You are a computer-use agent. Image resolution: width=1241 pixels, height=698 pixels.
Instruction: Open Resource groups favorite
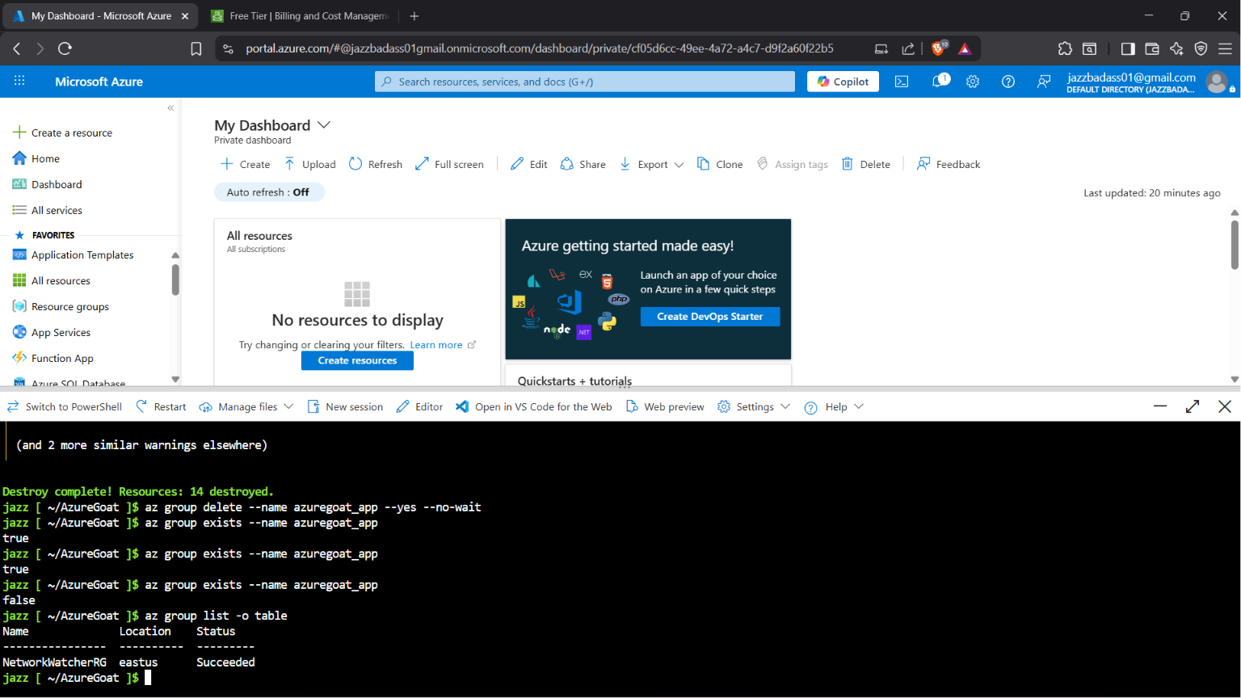(61, 306)
